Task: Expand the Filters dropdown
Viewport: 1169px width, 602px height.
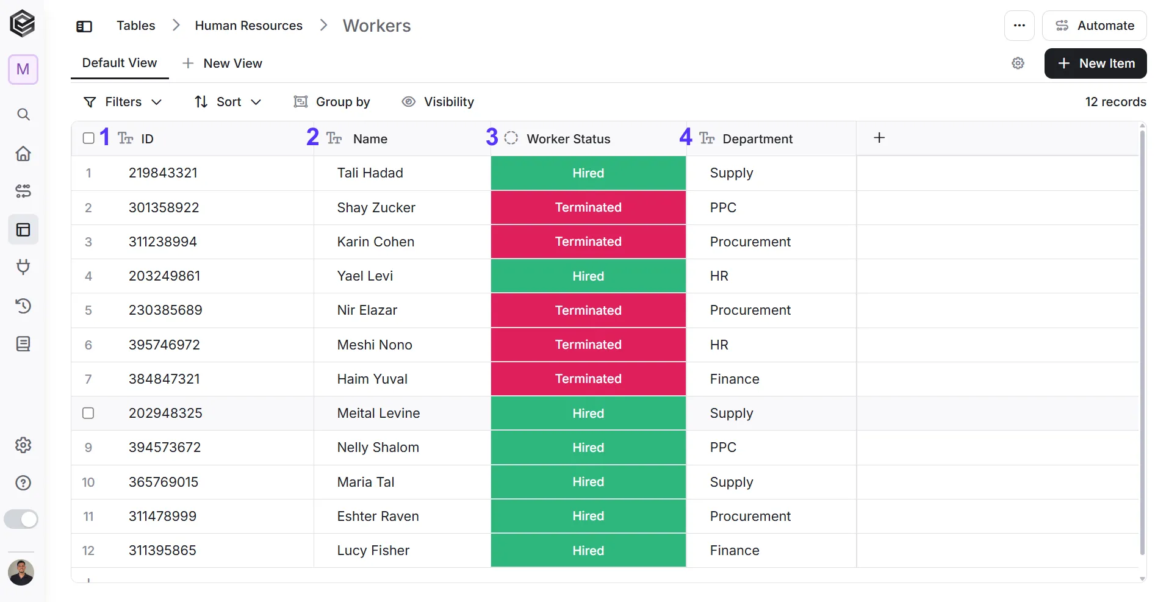Action: tap(123, 102)
